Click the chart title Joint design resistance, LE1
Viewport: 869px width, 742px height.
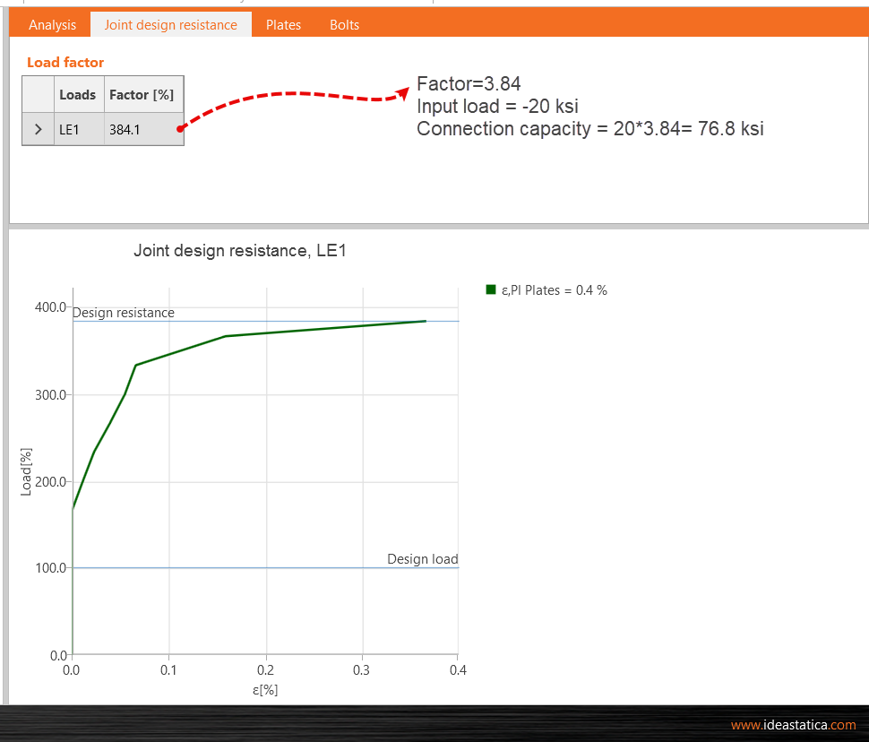click(240, 251)
